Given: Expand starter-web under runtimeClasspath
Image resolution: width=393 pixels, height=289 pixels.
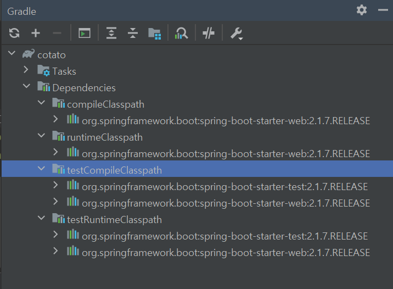Looking at the screenshot, I should tap(55, 152).
